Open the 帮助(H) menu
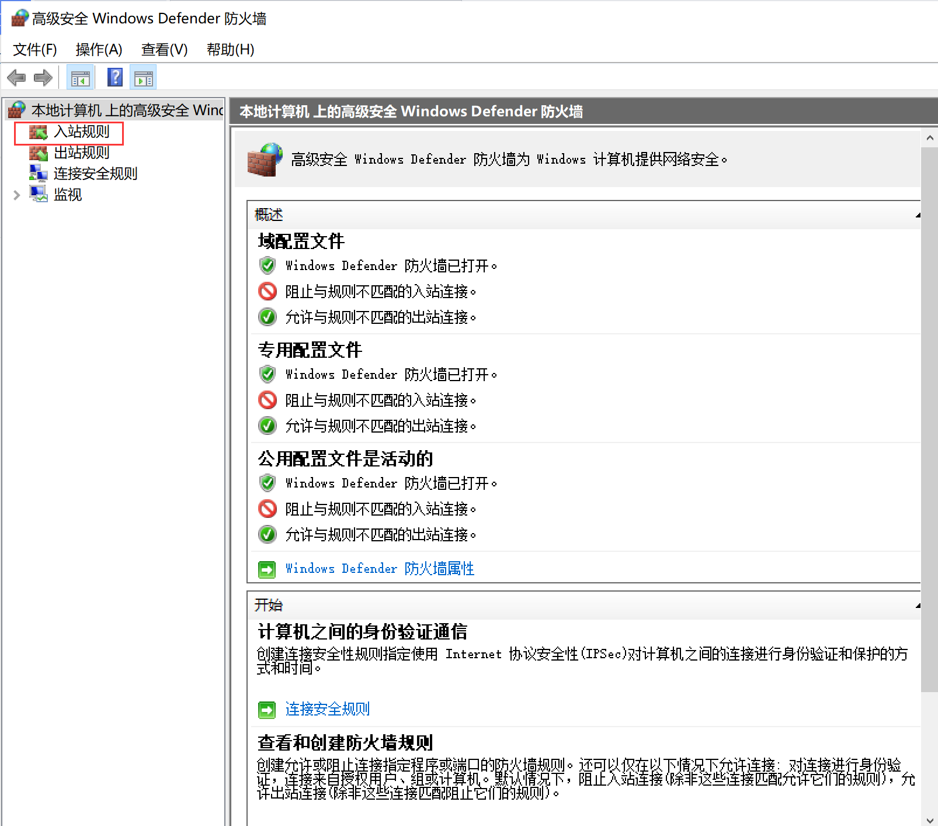The image size is (938, 826). [230, 50]
